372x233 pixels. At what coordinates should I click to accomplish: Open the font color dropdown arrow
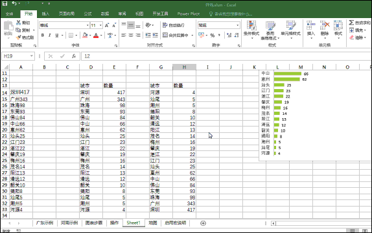(101, 35)
